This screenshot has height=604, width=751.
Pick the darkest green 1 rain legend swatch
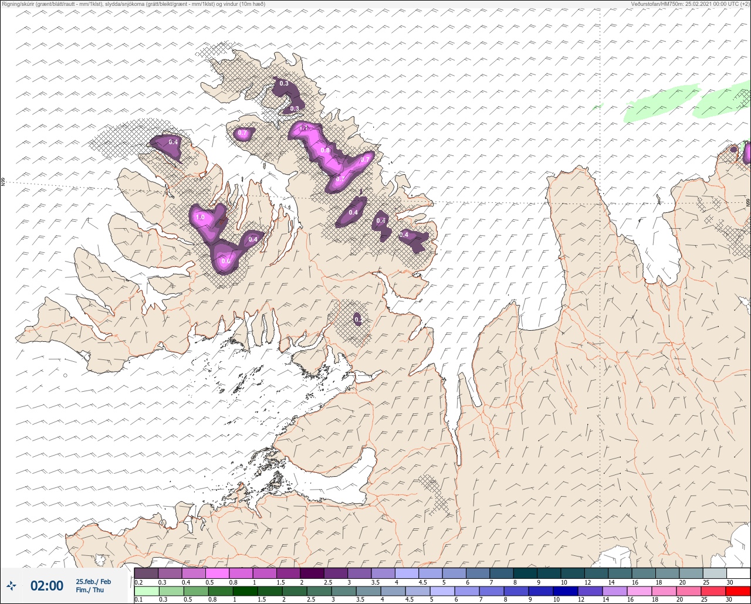[245, 591]
